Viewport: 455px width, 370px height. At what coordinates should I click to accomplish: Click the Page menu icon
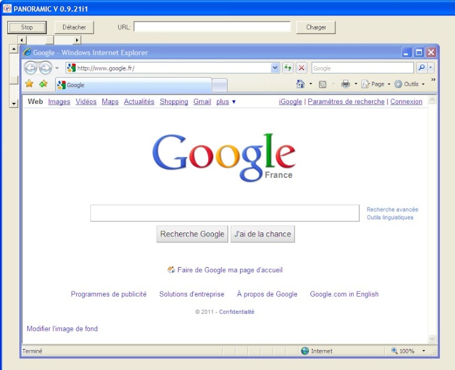point(365,84)
